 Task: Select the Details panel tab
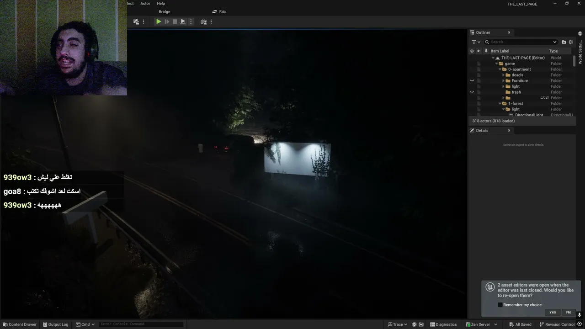(482, 131)
